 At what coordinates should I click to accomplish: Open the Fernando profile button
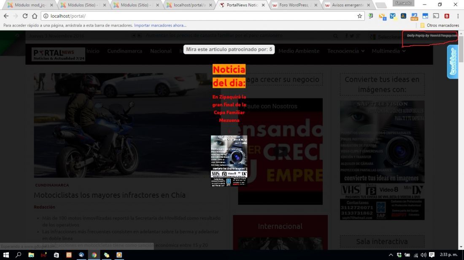[403, 3]
